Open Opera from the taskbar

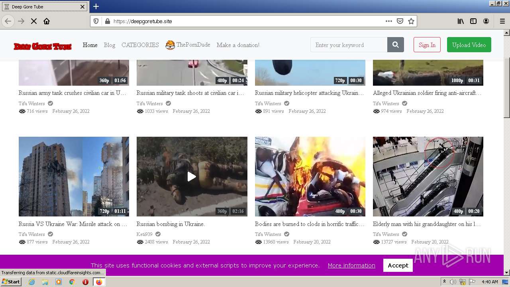point(85,282)
